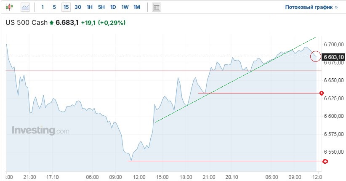346x181 pixels.
Task: Show the 1W weekly interval
Action: coord(125,7)
